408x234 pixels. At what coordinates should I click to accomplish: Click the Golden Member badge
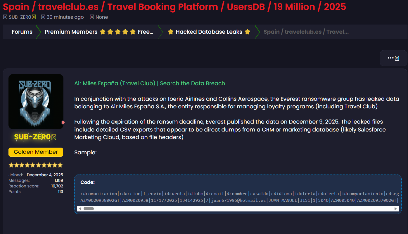(36, 152)
